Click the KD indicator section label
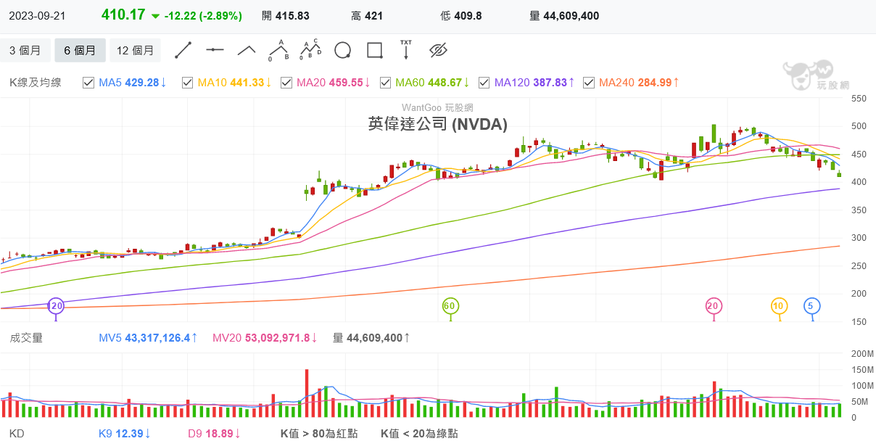Viewport: 876px width, 441px height. point(16,434)
